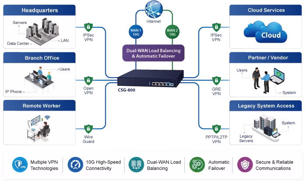Click the Internet globe icon
The image size is (306, 183).
(154, 9)
